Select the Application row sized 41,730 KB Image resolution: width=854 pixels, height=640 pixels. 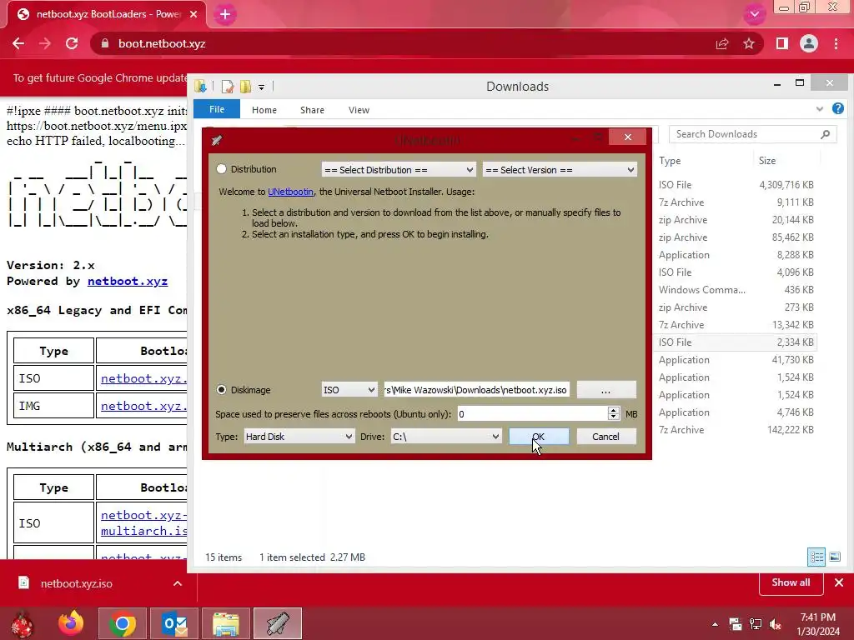(x=736, y=360)
